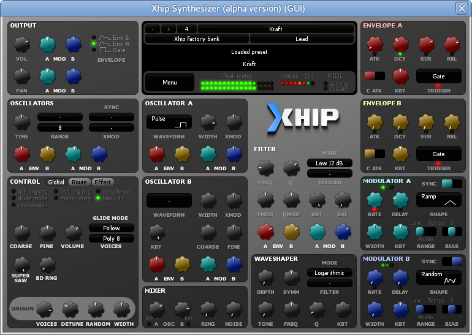The height and width of the screenshot is (335, 472).
Task: Click the Waveshaper DEPTH knob
Action: [265, 277]
